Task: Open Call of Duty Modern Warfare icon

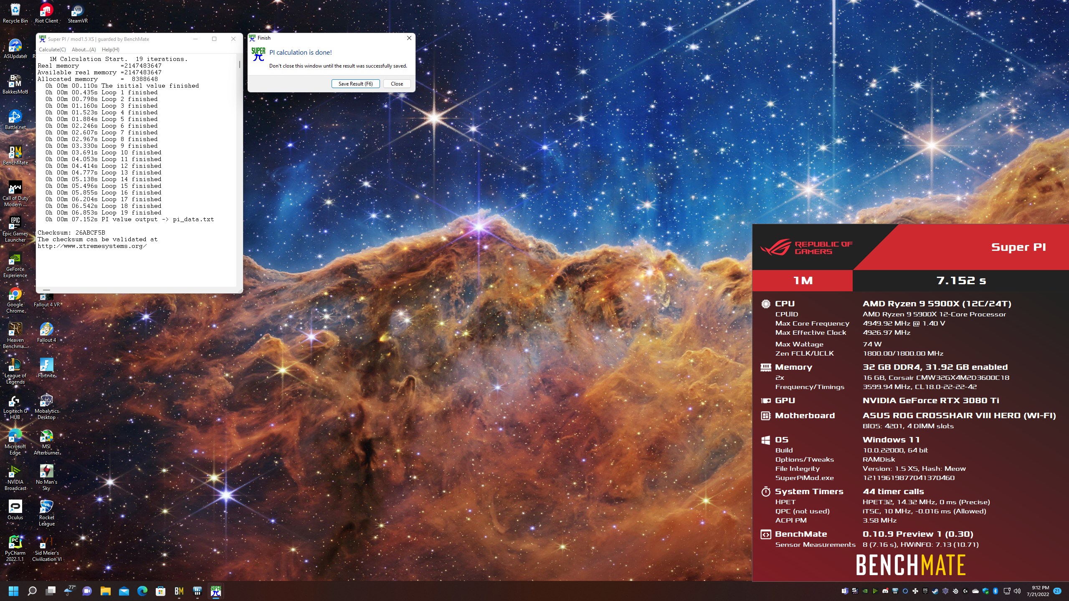Action: pos(15,194)
